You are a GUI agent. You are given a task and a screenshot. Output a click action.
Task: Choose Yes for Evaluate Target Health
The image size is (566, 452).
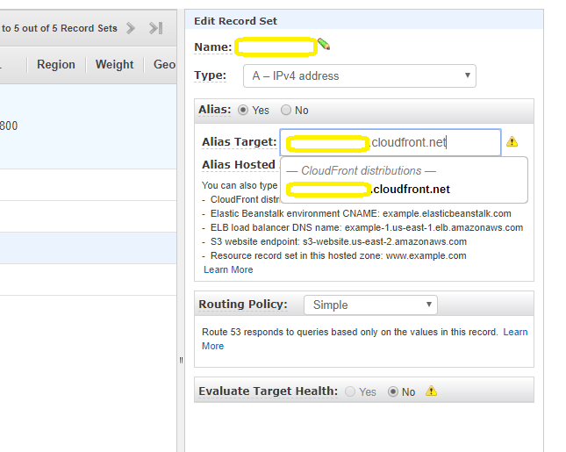pos(351,391)
